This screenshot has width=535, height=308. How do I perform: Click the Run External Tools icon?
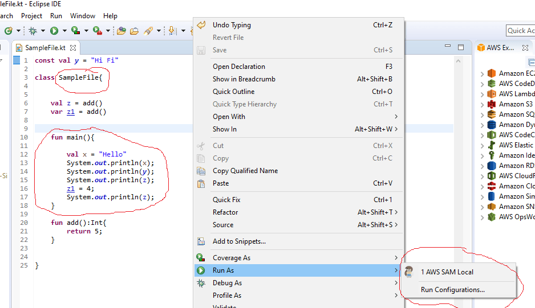tap(97, 31)
